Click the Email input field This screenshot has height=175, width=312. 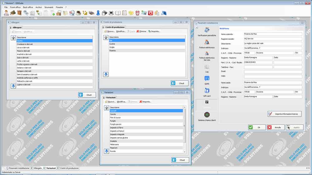[273, 71]
